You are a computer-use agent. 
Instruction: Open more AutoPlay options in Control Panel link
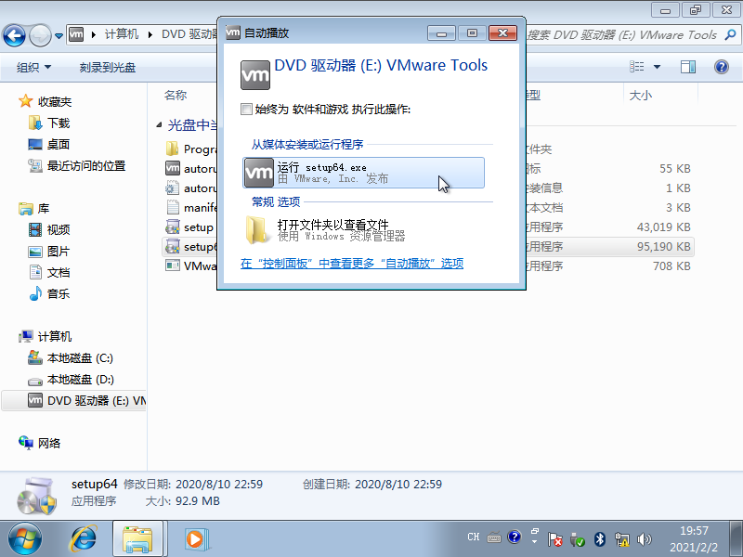click(352, 264)
